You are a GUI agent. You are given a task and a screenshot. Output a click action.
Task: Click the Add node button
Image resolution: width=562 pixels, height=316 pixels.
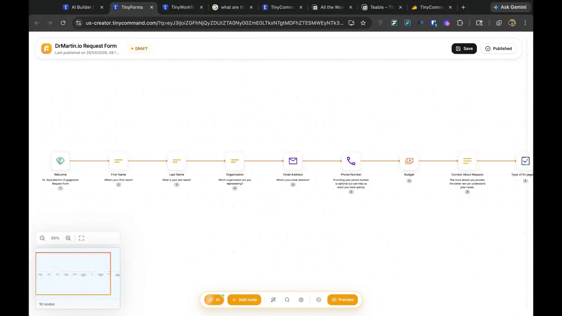tap(244, 300)
